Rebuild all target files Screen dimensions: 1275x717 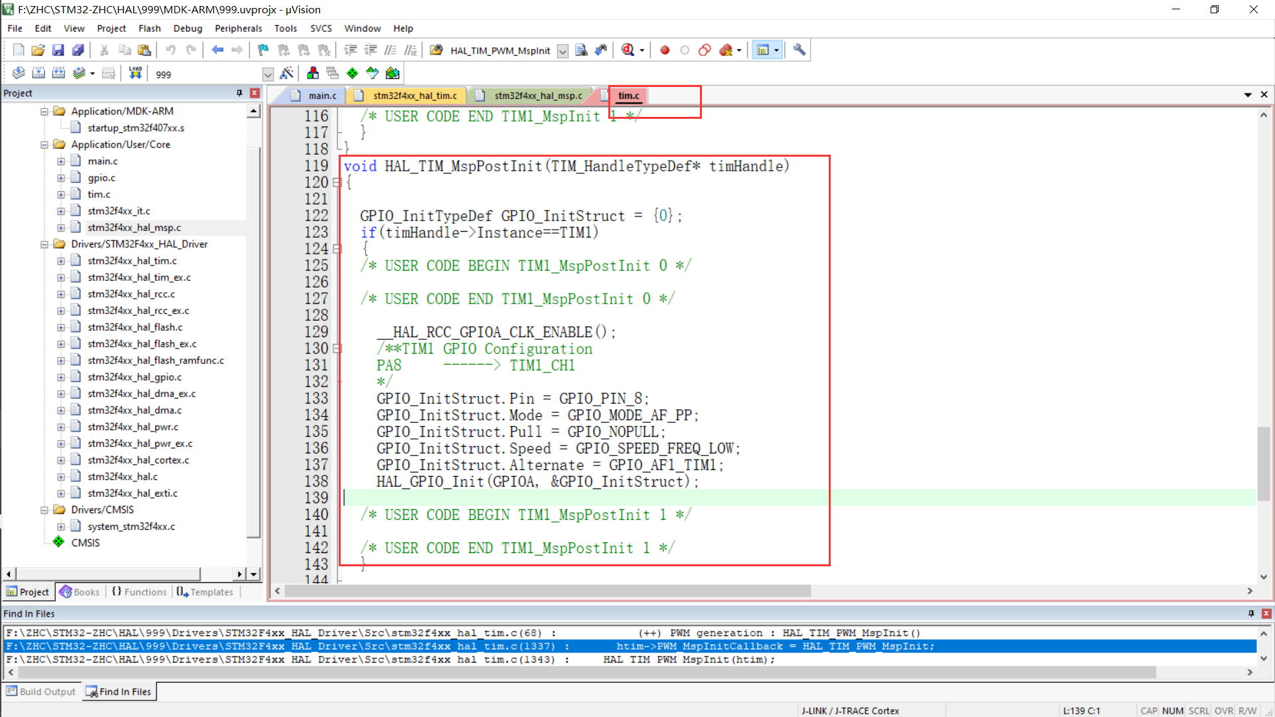[x=59, y=73]
